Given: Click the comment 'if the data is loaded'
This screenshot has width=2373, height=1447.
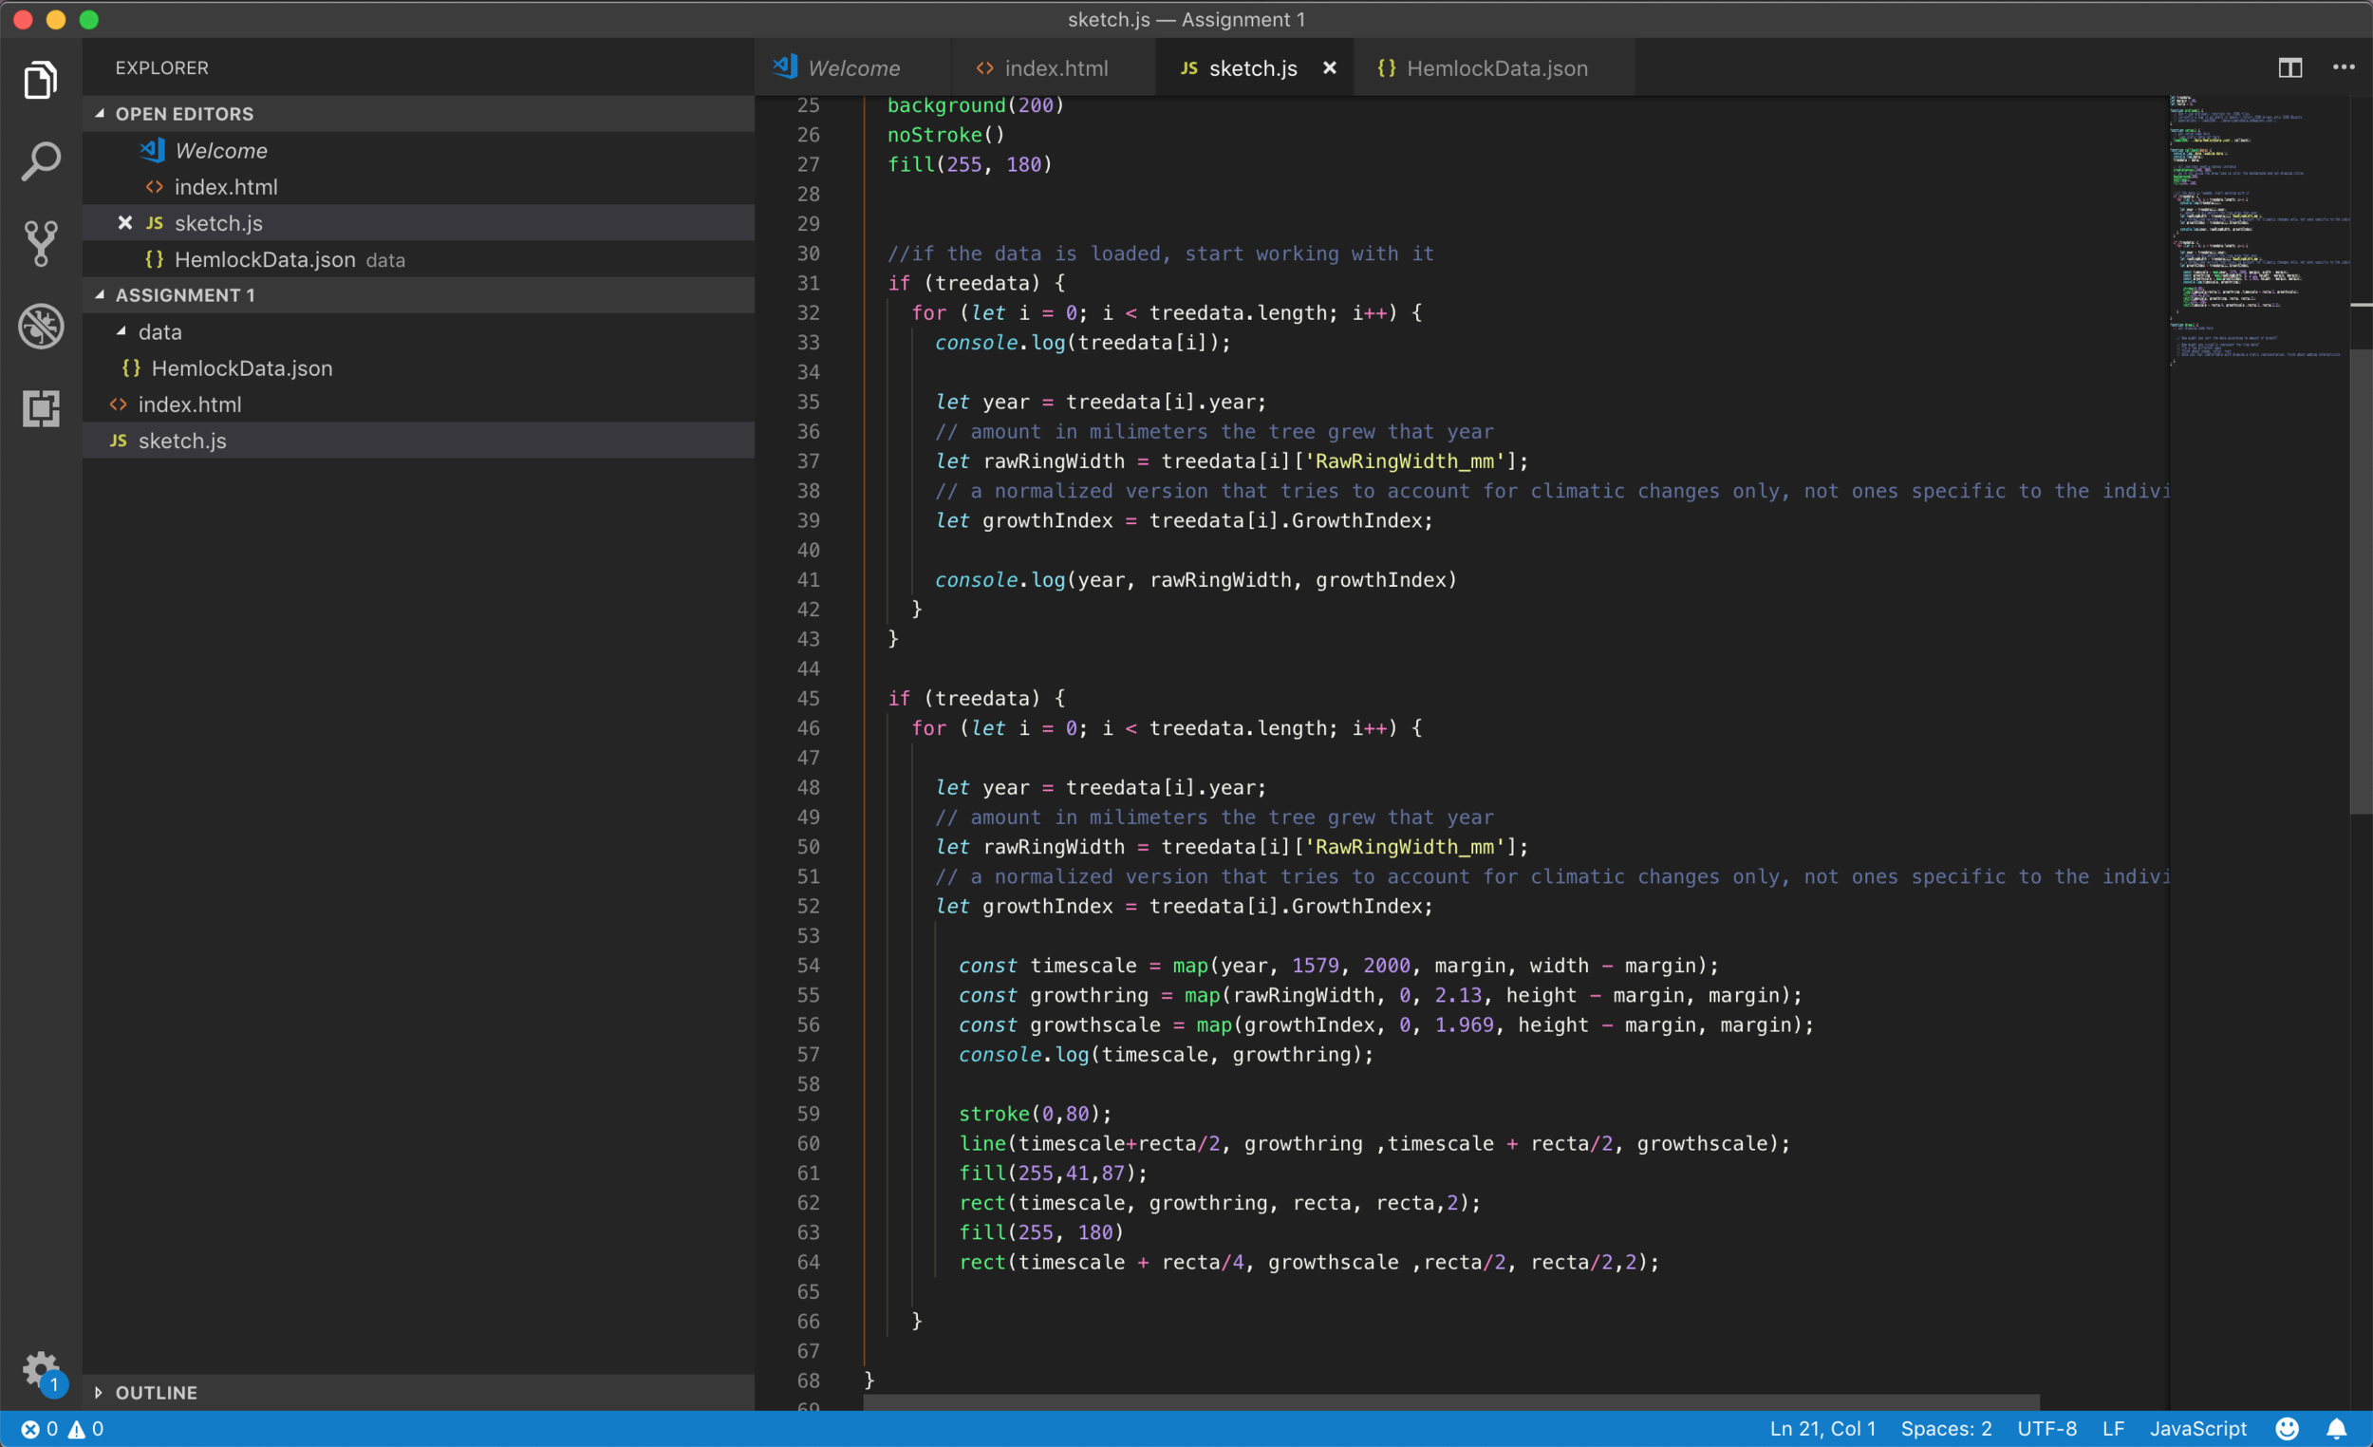Looking at the screenshot, I should [x=1160, y=254].
